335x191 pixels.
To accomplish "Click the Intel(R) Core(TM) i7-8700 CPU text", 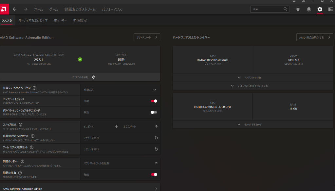I will 213,107.
